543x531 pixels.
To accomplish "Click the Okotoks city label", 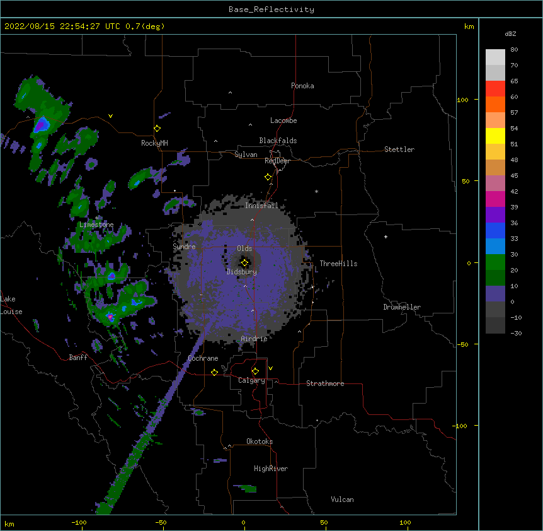I will click(x=260, y=441).
